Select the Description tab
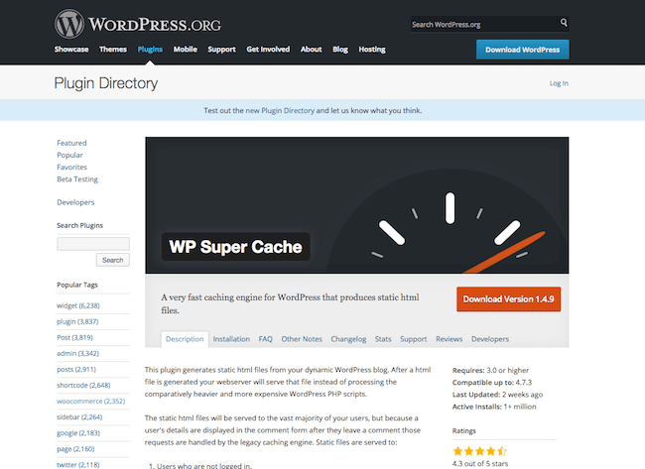 [185, 339]
